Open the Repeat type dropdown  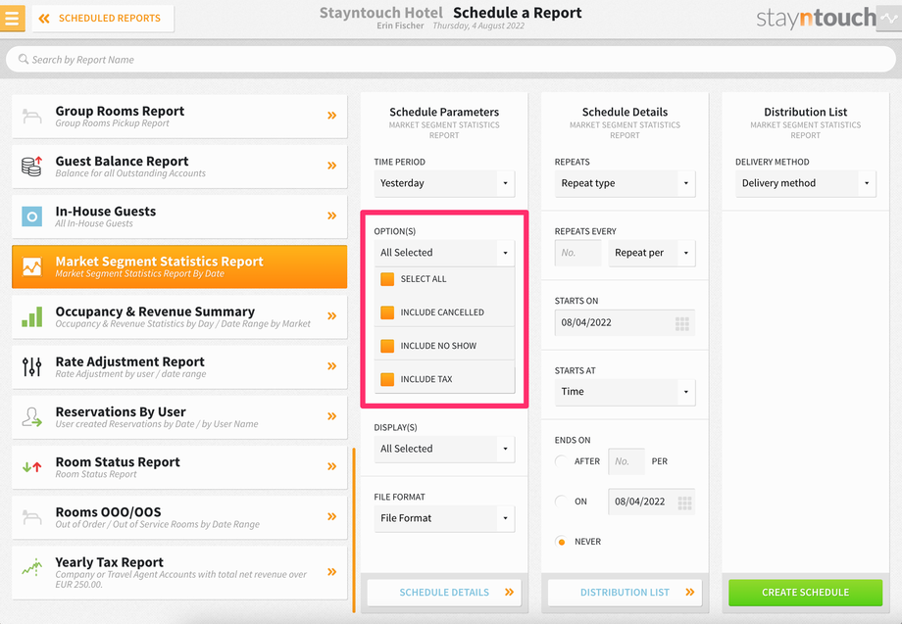[x=625, y=183]
